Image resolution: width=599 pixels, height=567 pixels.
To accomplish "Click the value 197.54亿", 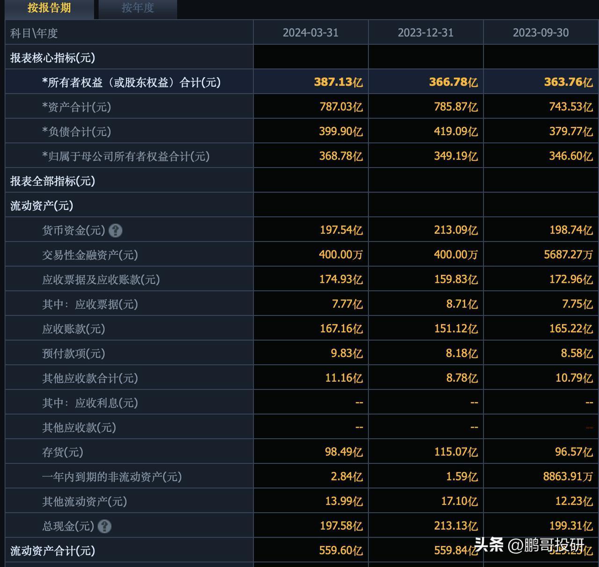I will coord(341,230).
